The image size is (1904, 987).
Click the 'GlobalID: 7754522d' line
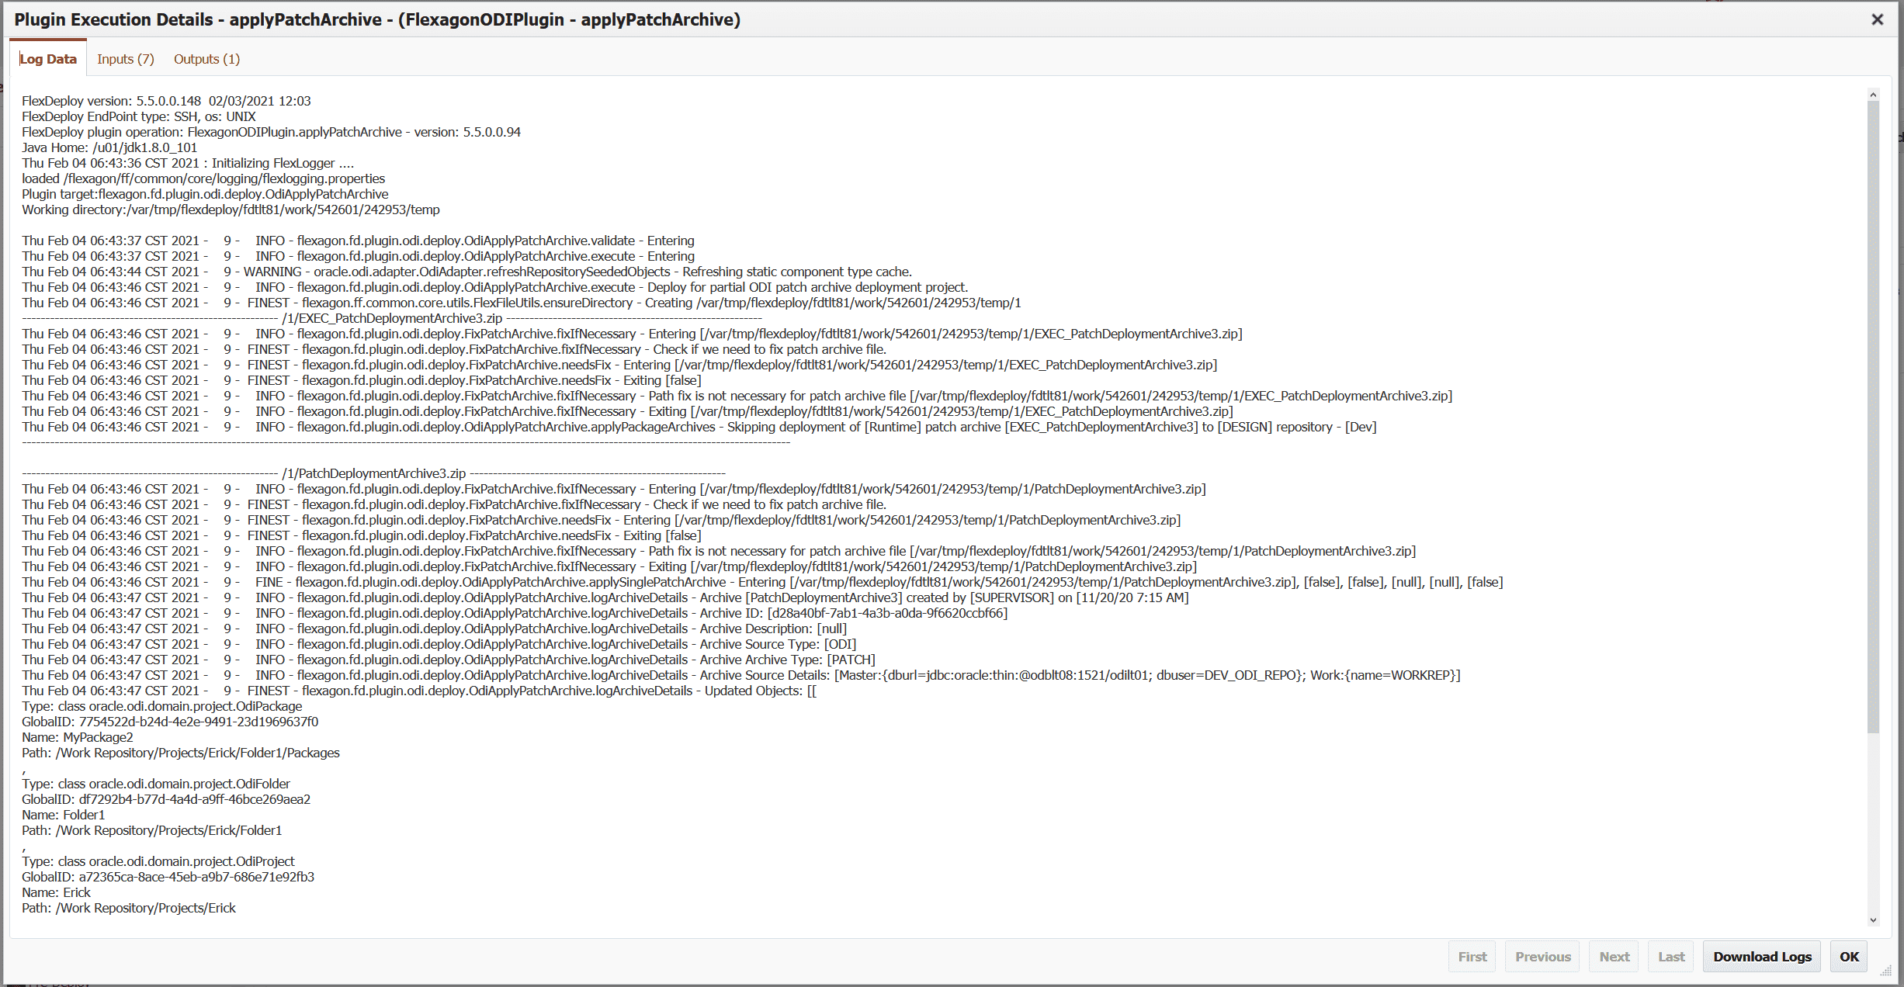pyautogui.click(x=170, y=722)
